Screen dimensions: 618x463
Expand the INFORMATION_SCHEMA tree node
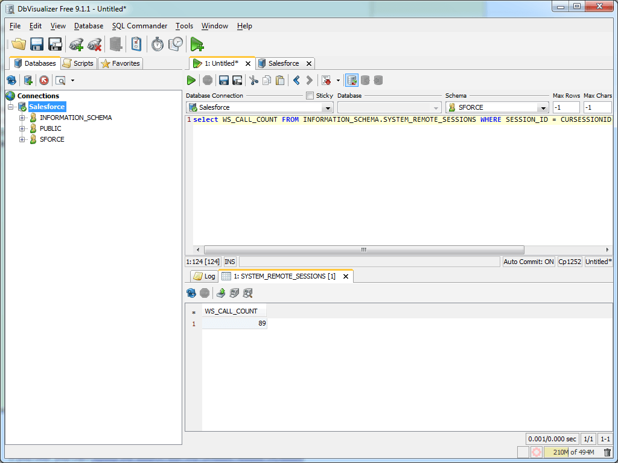(x=22, y=118)
